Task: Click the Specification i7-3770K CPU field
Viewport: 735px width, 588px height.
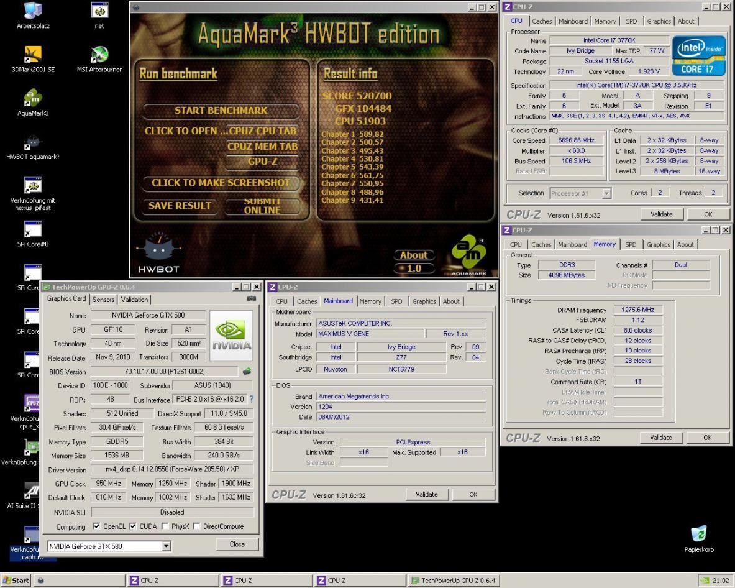Action: click(637, 85)
